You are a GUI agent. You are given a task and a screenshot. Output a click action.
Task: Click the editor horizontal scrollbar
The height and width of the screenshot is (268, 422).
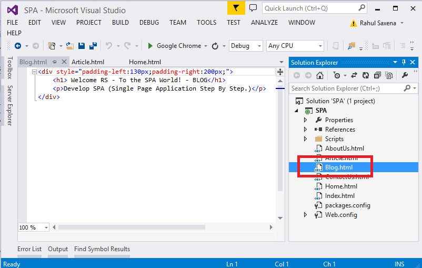point(132,227)
